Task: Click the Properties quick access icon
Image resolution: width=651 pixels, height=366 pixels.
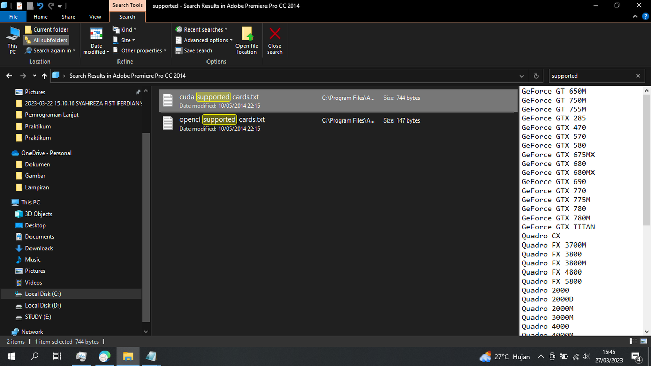Action: pyautogui.click(x=19, y=6)
